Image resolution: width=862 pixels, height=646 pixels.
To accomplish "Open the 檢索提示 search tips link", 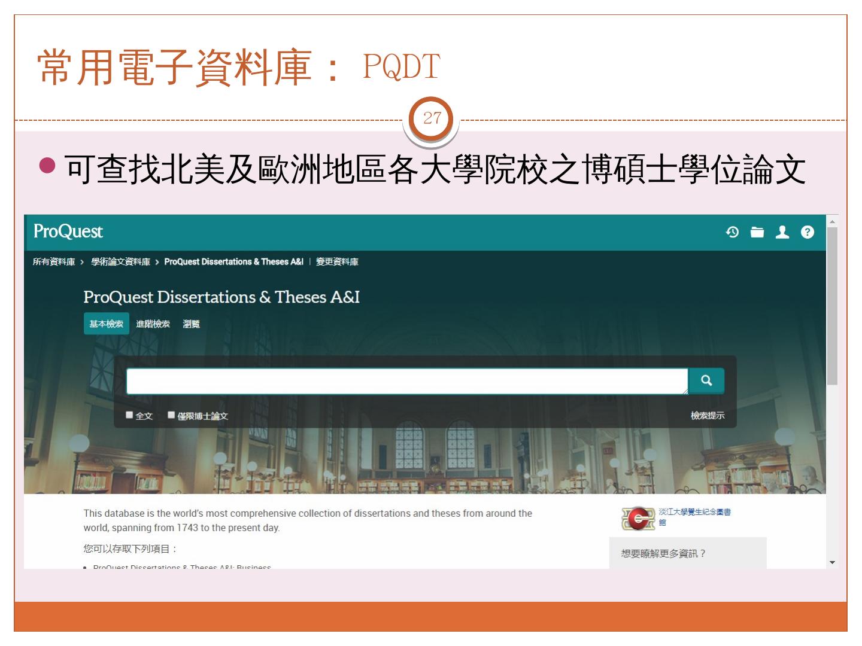I will [708, 415].
